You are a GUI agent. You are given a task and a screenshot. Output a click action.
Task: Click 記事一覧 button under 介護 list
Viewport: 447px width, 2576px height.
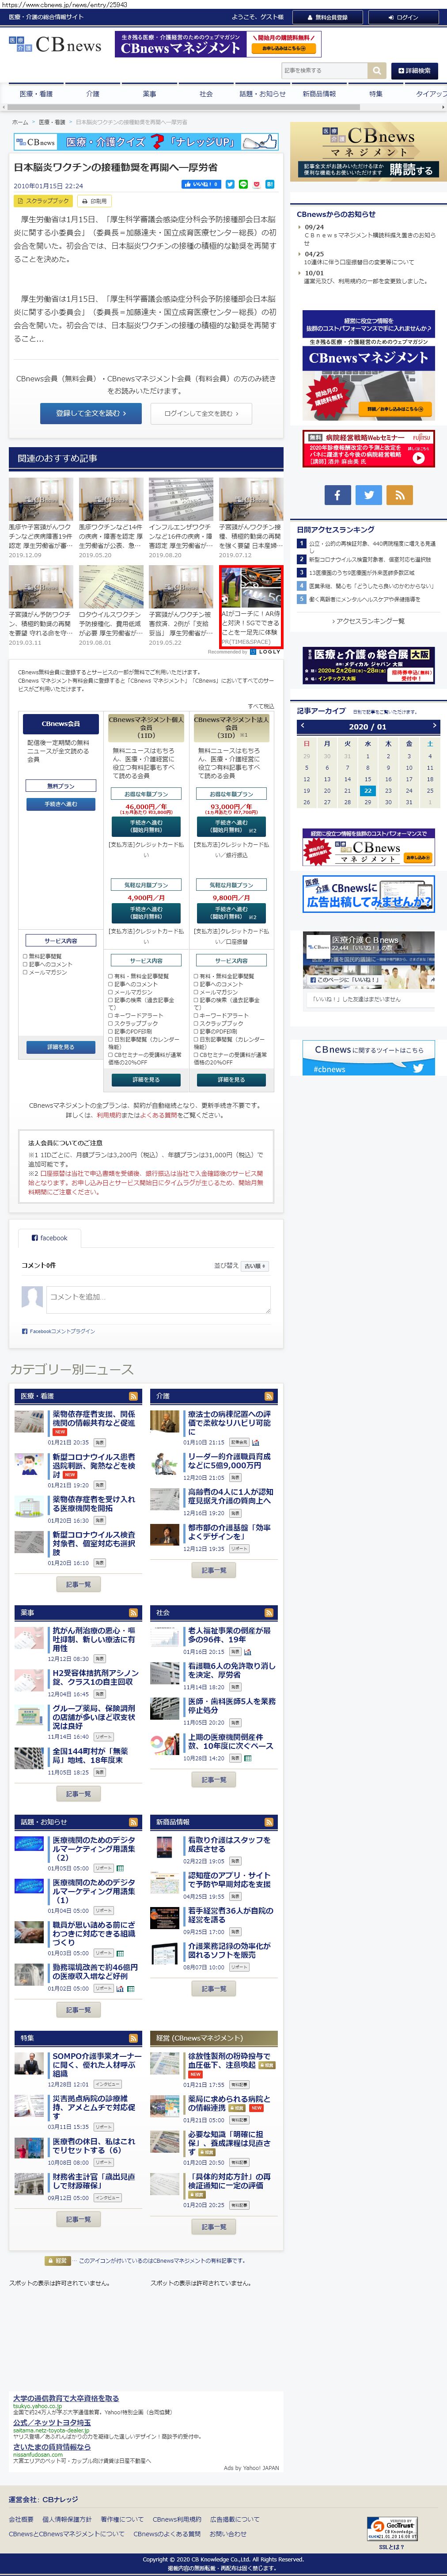(213, 1570)
